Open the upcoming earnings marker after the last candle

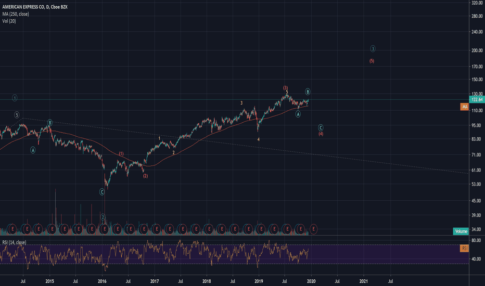click(x=313, y=229)
